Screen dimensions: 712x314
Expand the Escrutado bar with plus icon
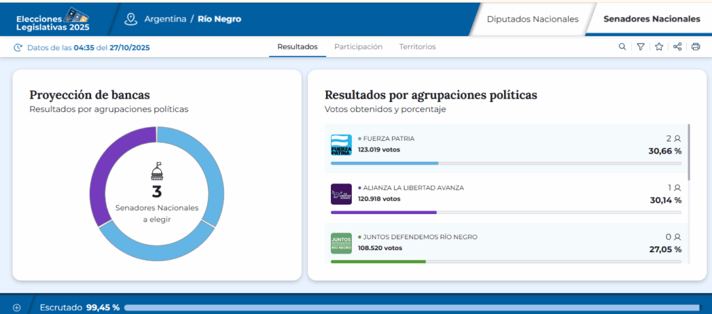point(17,307)
